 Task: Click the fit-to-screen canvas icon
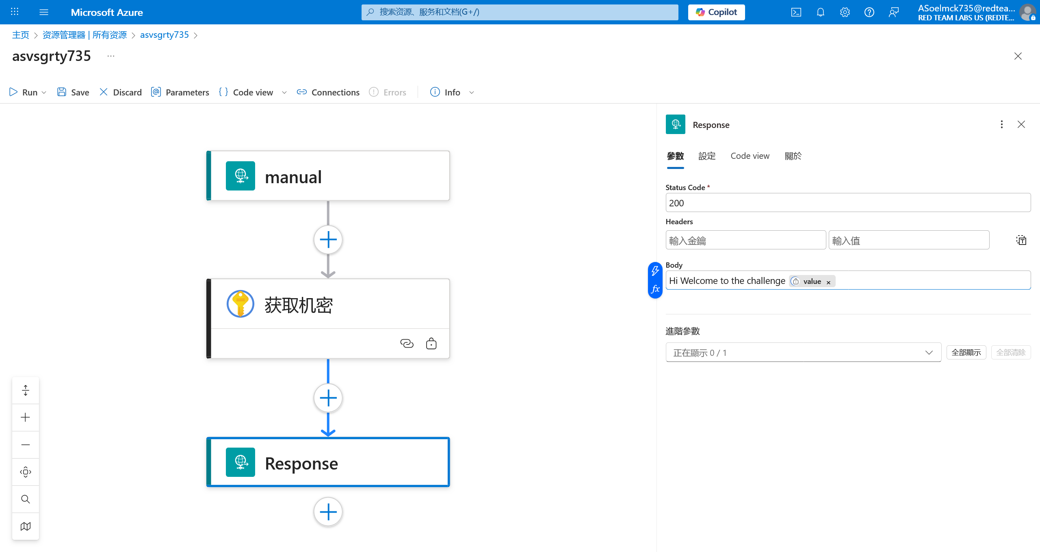pos(26,472)
